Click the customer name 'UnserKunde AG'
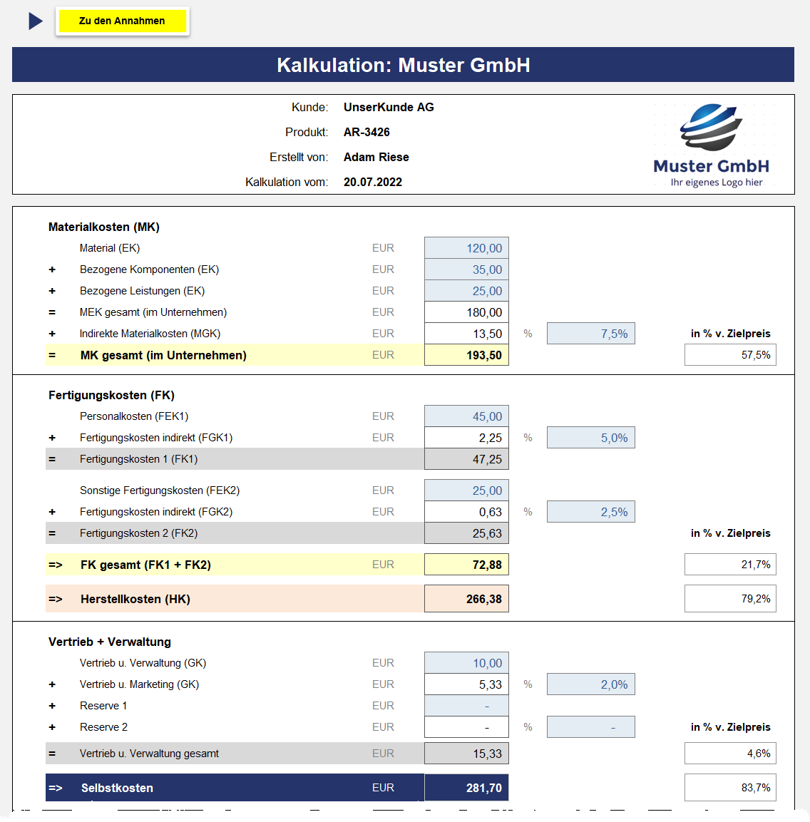This screenshot has height=822, width=810. tap(389, 107)
